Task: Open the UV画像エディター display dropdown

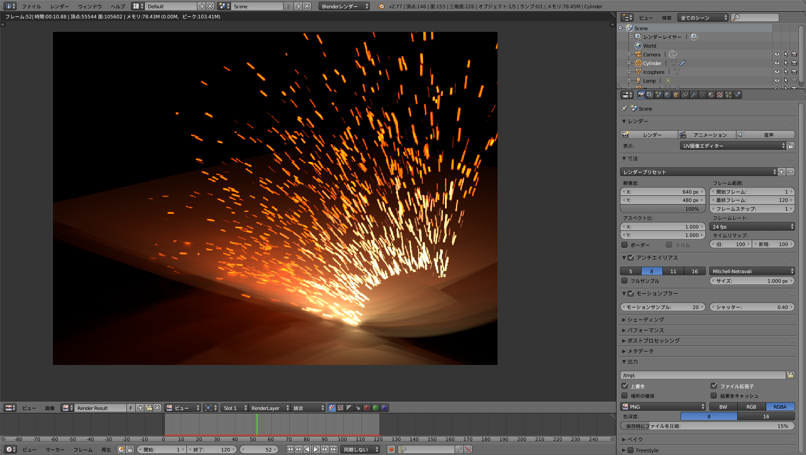Action: click(x=733, y=146)
